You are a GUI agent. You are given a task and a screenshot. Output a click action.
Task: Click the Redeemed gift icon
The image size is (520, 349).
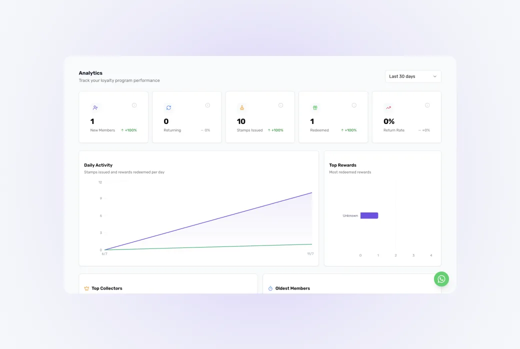tap(315, 107)
